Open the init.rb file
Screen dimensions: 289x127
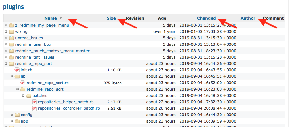[27, 70]
